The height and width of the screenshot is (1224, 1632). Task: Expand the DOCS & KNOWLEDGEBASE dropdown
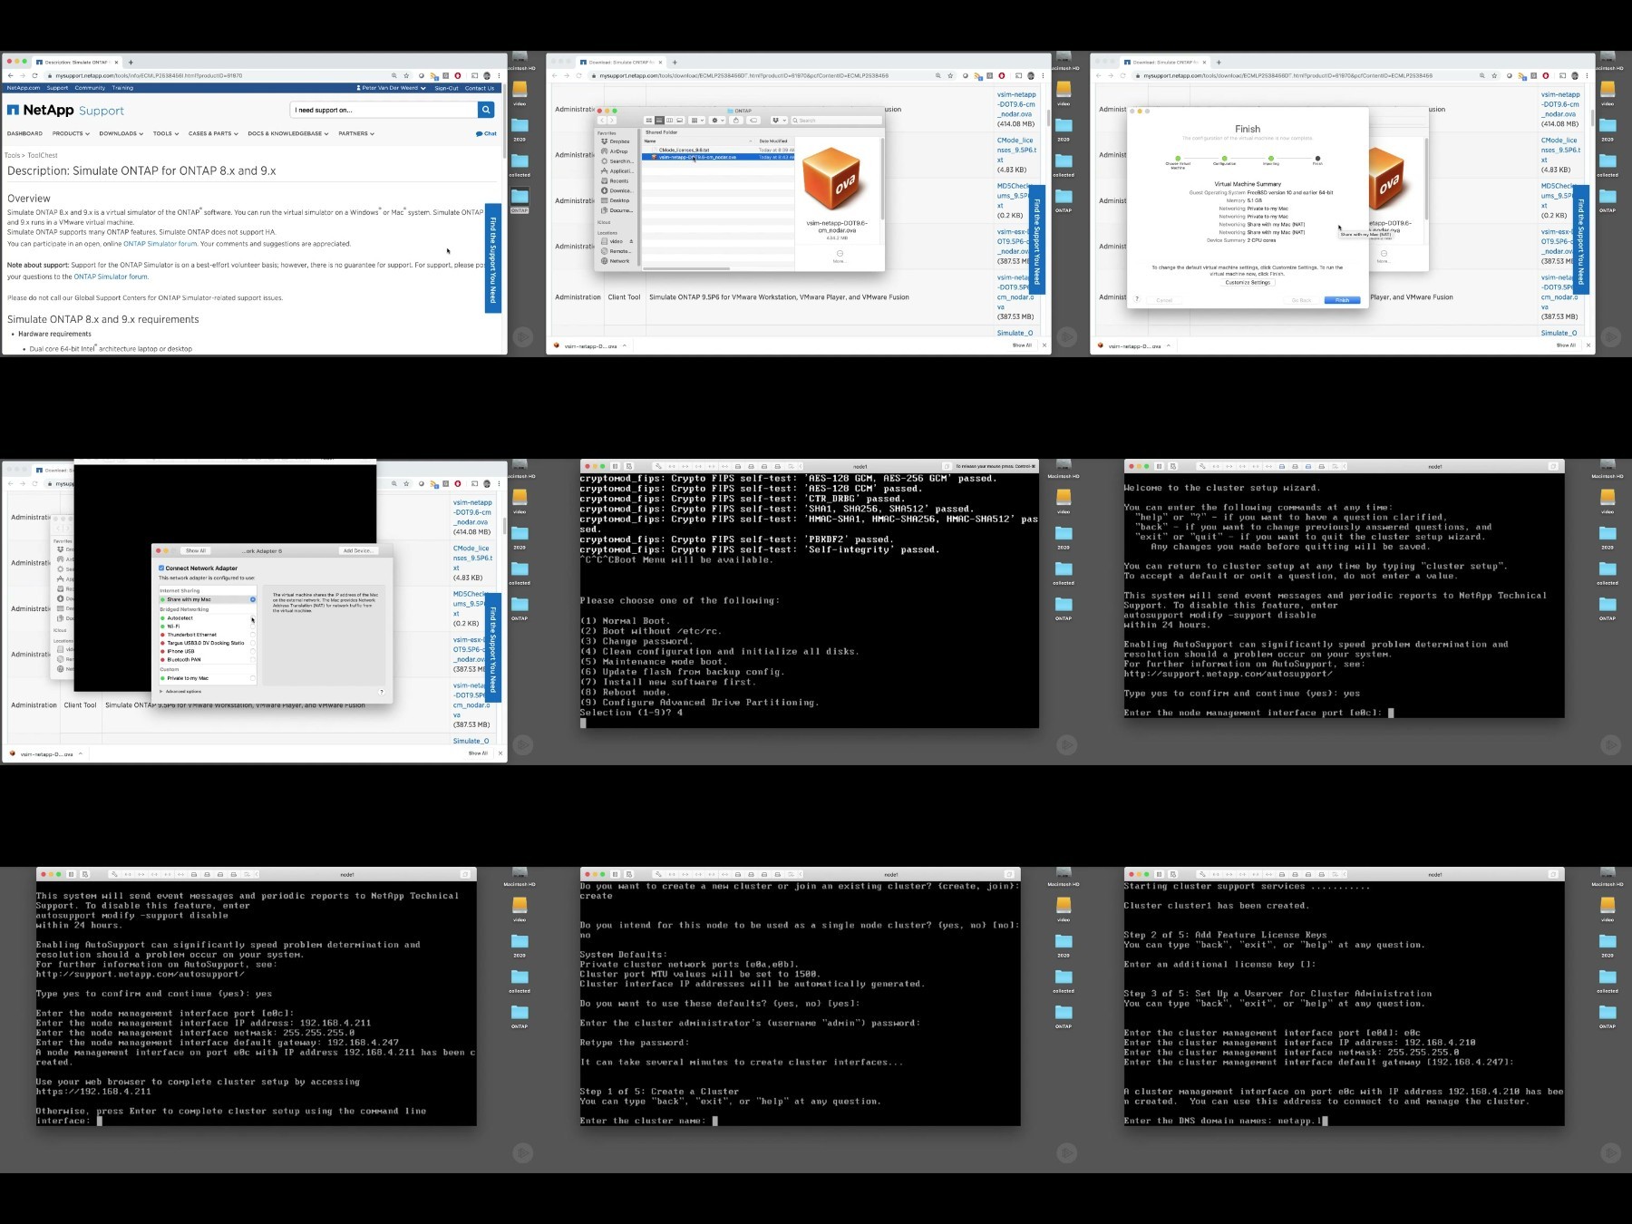pos(288,133)
